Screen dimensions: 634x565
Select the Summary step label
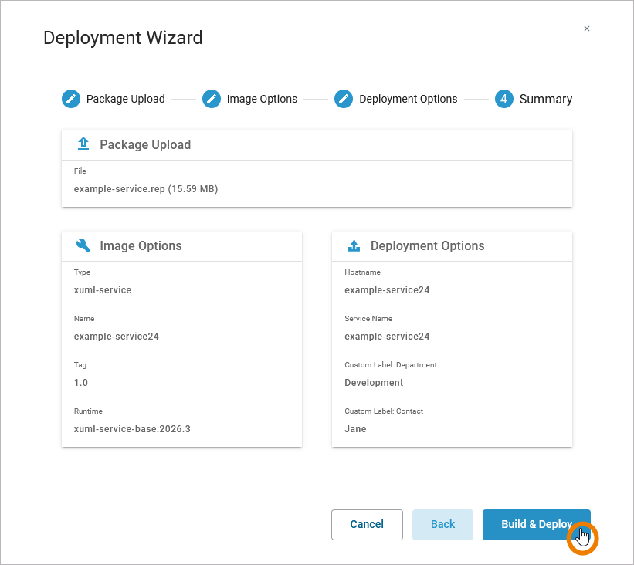[x=545, y=99]
